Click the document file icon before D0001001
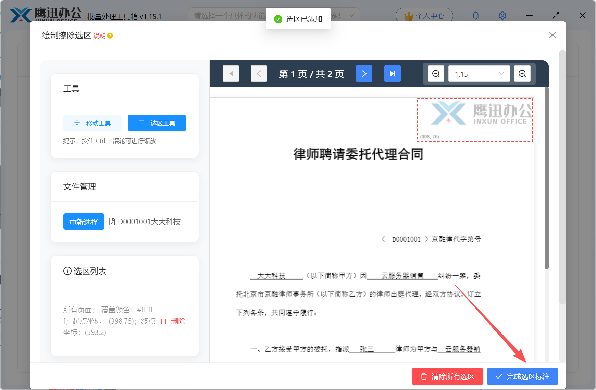This screenshot has height=390, width=596. 112,222
